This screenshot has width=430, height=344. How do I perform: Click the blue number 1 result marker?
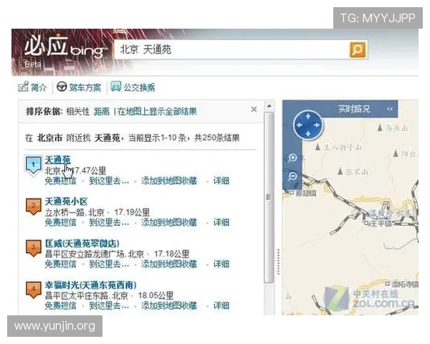tap(34, 166)
